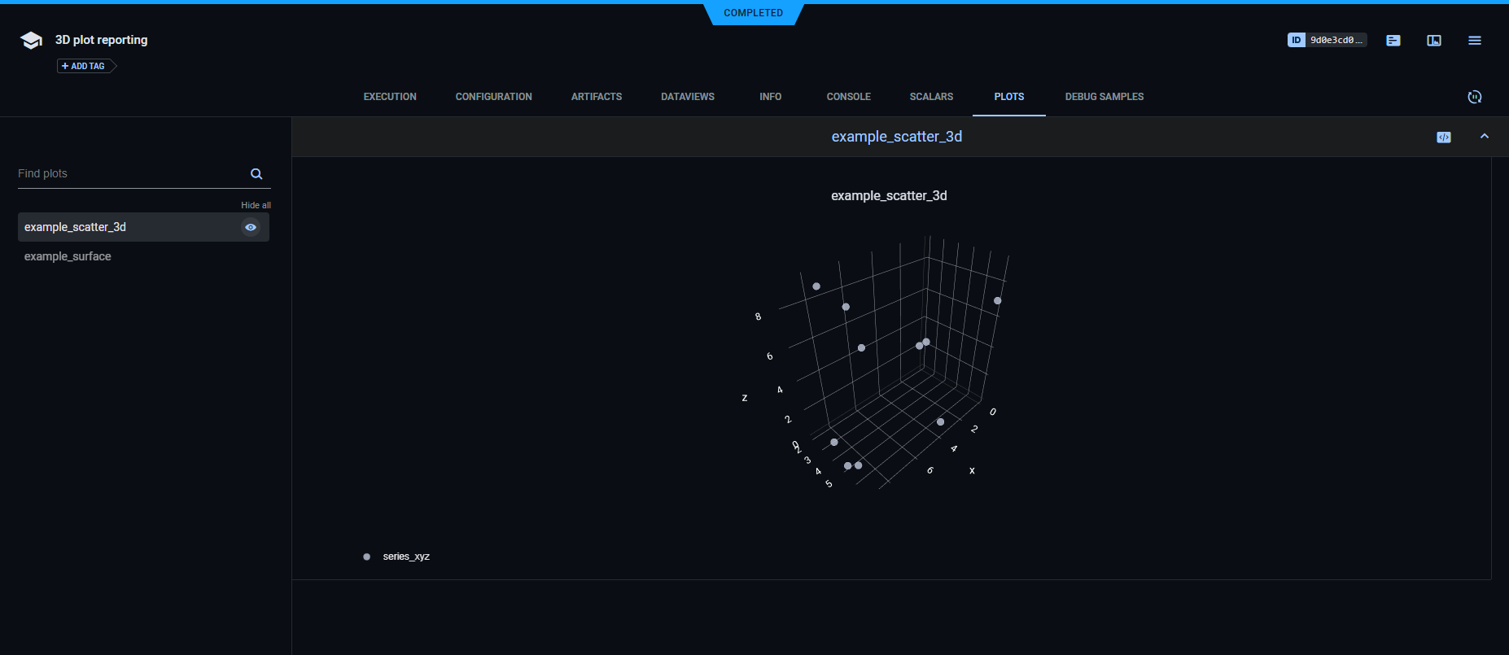Open the Scalars tab
1509x655 pixels.
(x=931, y=97)
